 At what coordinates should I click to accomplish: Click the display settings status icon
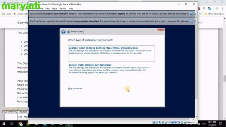[x=172, y=122]
